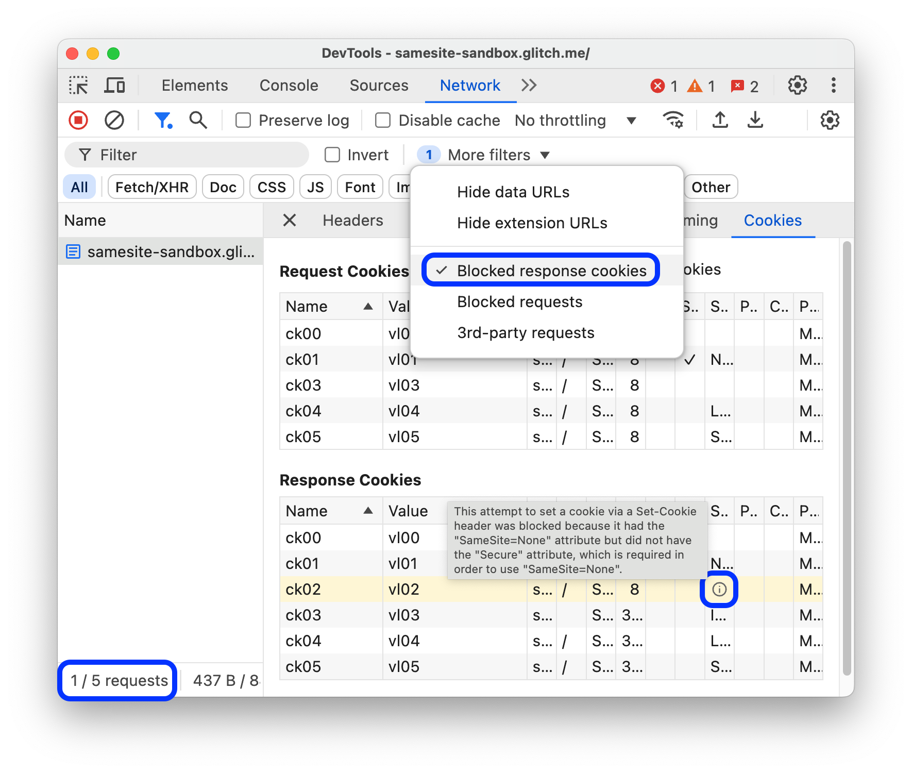Image resolution: width=912 pixels, height=773 pixels.
Task: Import a HAR file
Action: pos(720,120)
